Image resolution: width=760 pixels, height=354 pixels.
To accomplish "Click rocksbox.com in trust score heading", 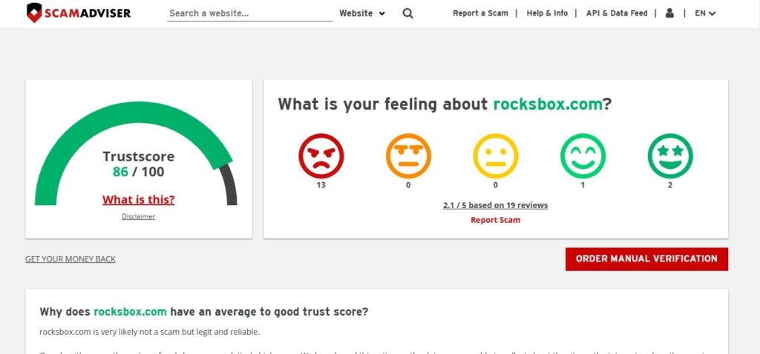I will (130, 312).
